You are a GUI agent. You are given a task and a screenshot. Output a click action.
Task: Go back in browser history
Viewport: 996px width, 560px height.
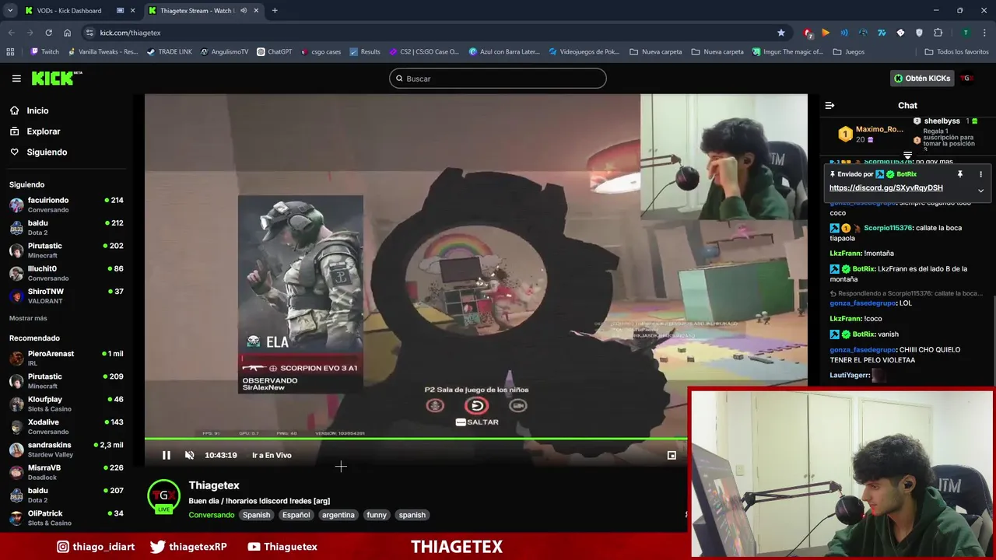(x=11, y=33)
